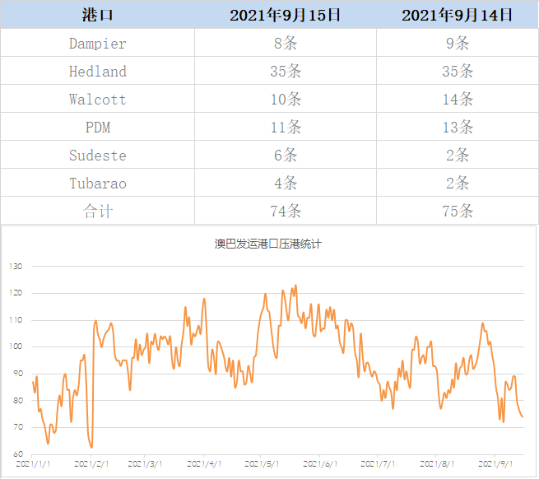
Task: Click the 75条 total value cell
Action: coord(458,212)
